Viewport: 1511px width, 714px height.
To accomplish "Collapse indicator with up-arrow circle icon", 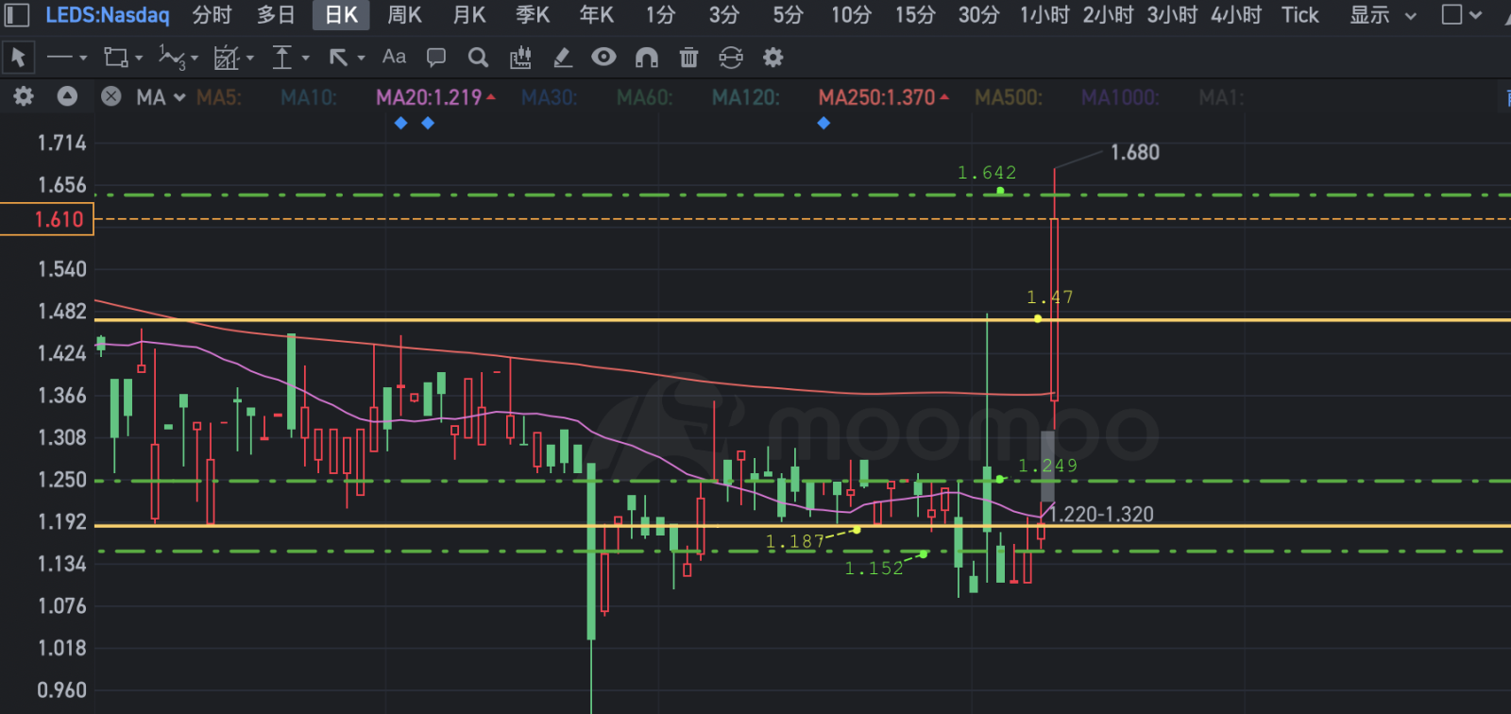I will click(x=67, y=96).
